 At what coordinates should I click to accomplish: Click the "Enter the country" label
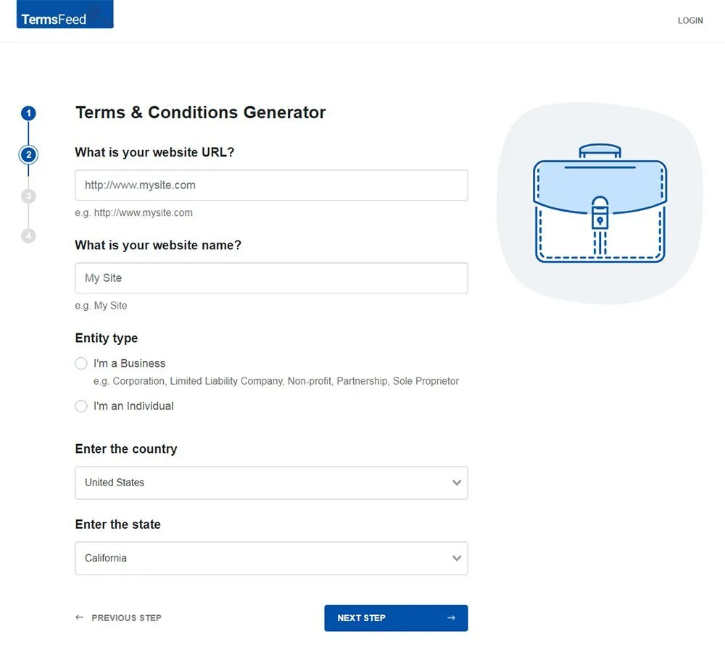[x=126, y=449]
